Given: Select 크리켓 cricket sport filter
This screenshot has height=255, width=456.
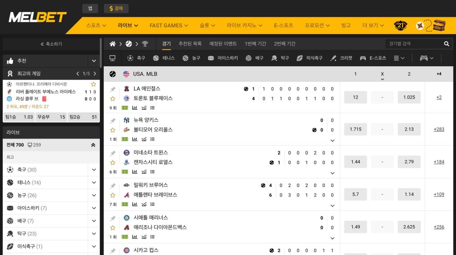Looking at the screenshot, I should click(341, 58).
